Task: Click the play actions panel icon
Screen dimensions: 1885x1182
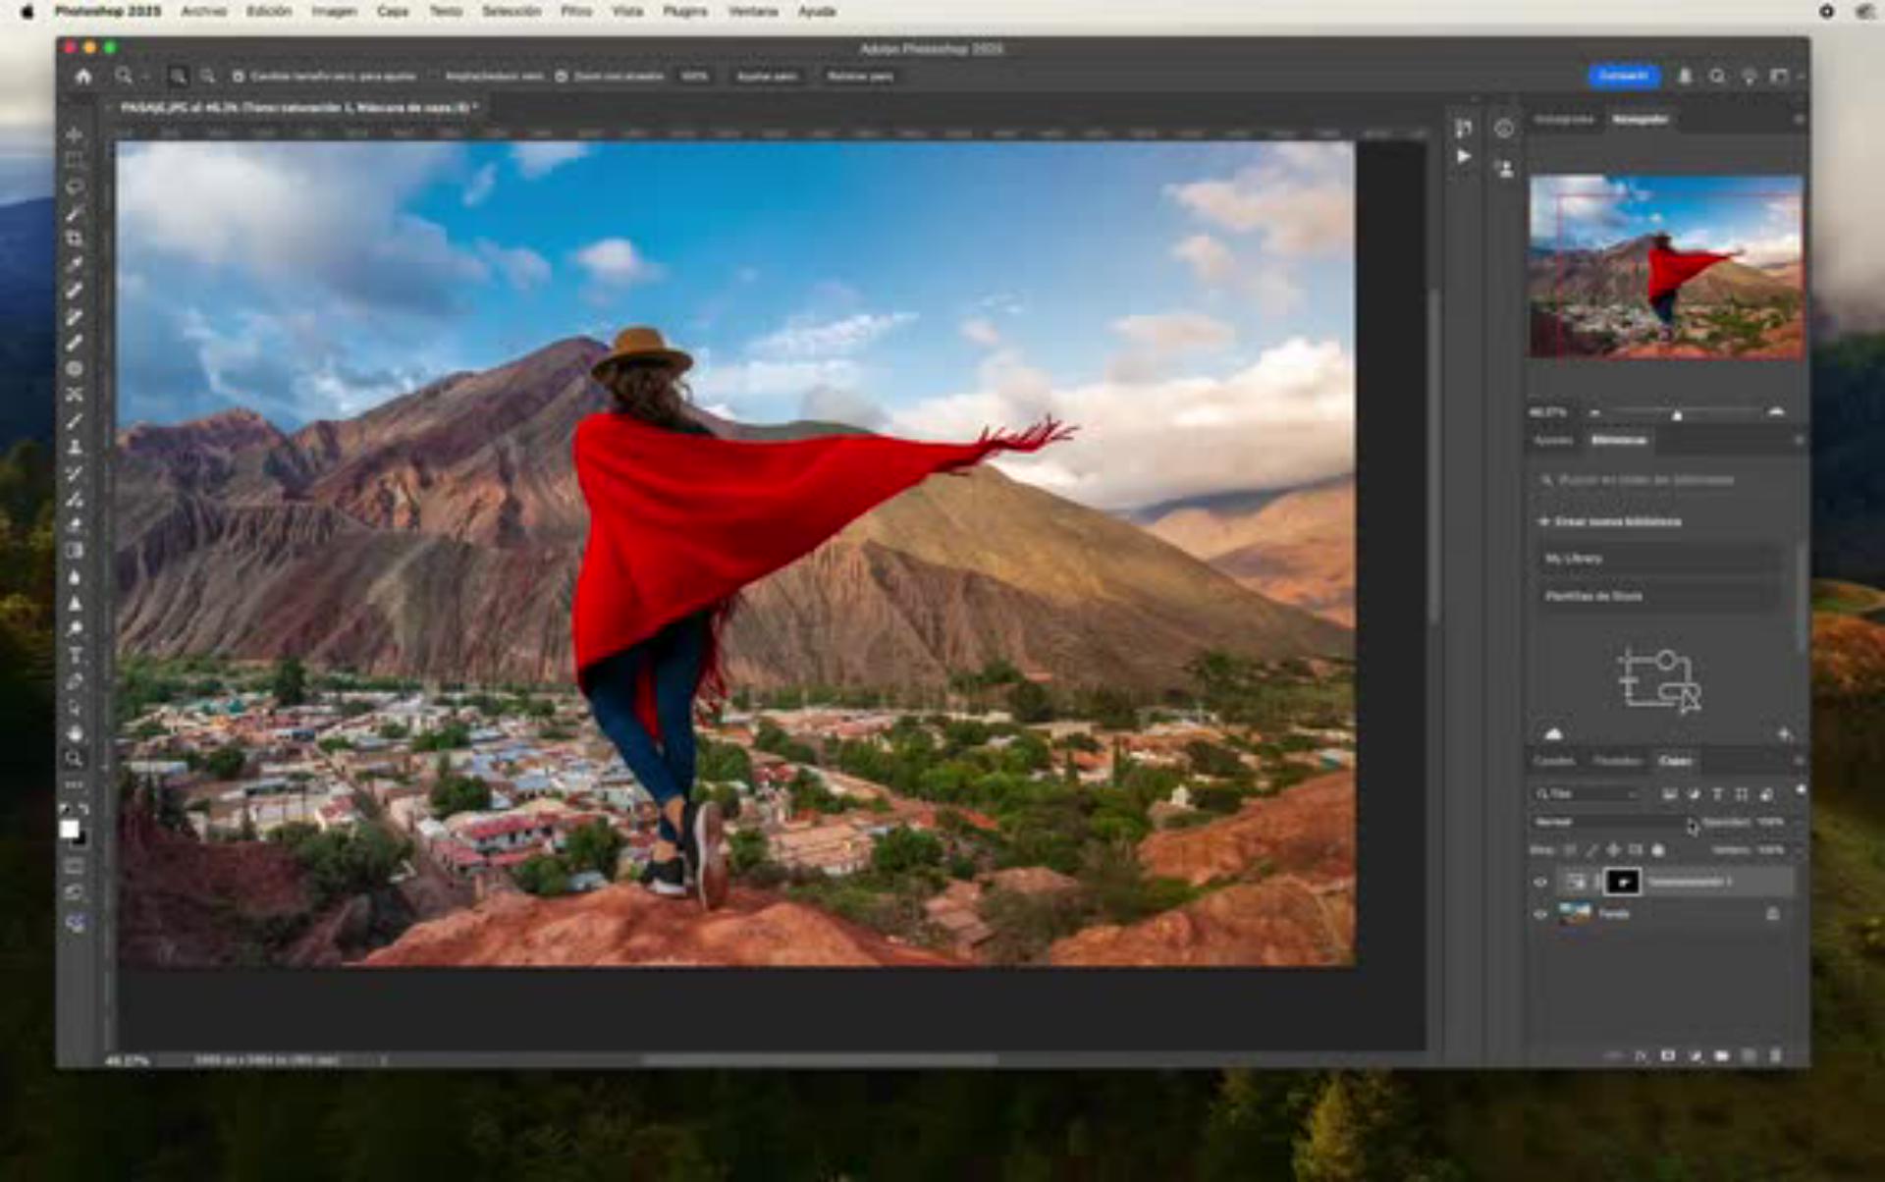Action: pos(1463,156)
